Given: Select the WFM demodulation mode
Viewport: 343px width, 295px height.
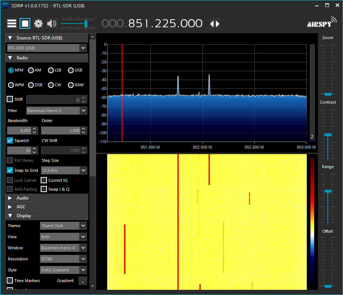Looking at the screenshot, I should click(x=11, y=85).
